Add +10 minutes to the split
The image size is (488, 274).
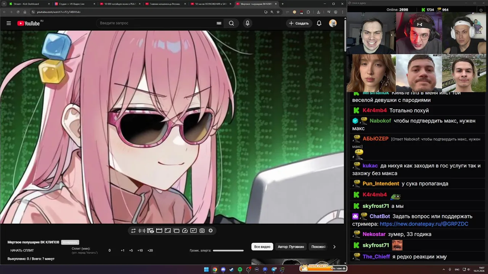click(140, 250)
